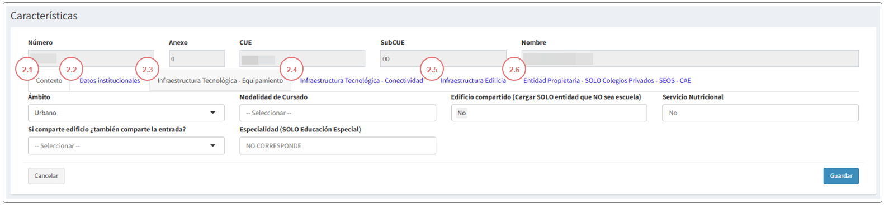The width and height of the screenshot is (884, 205).
Task: Click the Especialidad field showing NO CORRESPONDE
Action: pos(338,146)
